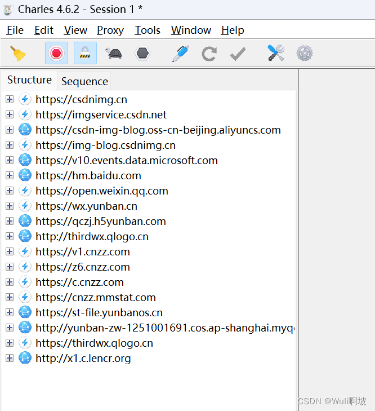The height and width of the screenshot is (411, 375).
Task: Select the https://open.weixin.qq.com host row
Action: 101,191
